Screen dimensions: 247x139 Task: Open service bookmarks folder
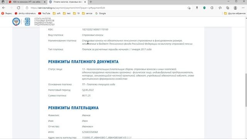[87, 14]
